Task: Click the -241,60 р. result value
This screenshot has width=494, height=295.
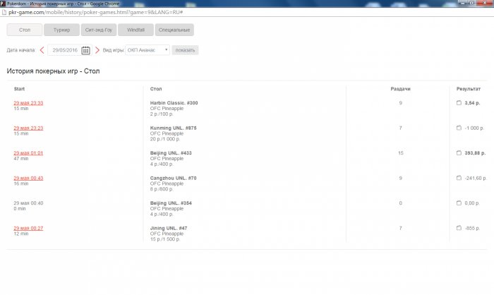Action: tap(476, 178)
